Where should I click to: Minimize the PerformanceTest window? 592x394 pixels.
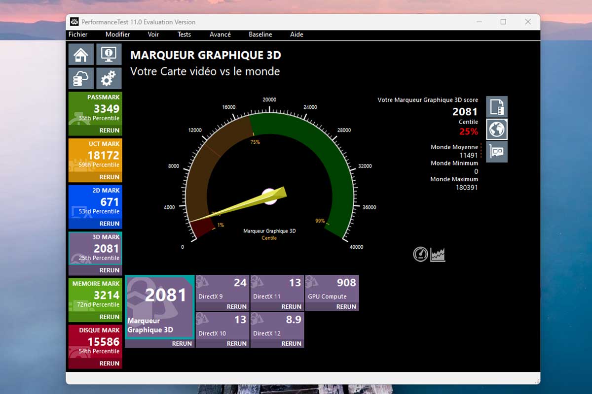(x=479, y=22)
